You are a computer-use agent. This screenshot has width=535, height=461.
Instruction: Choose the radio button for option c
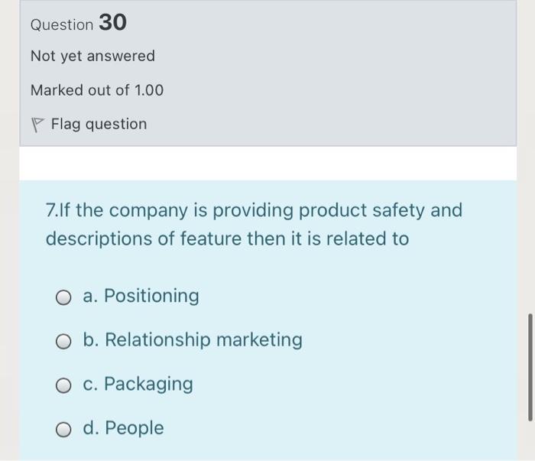click(x=65, y=385)
